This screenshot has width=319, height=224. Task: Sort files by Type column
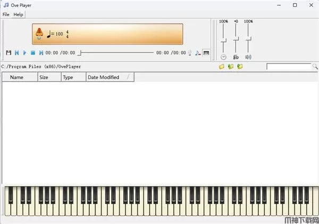(74, 77)
